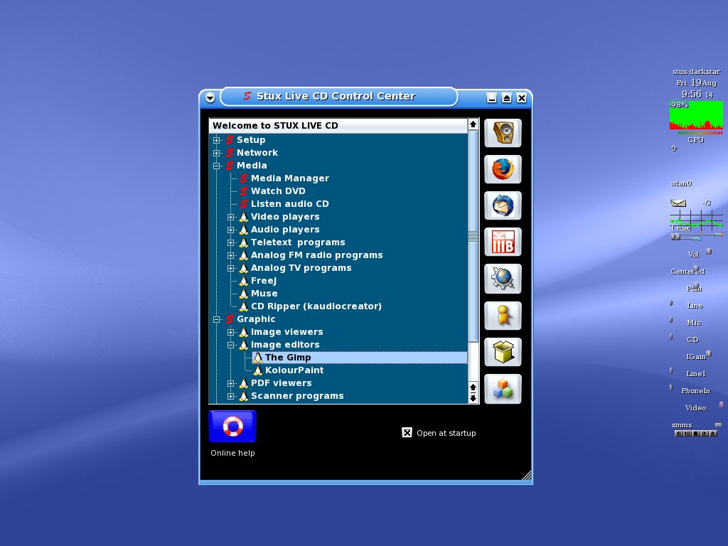Image resolution: width=728 pixels, height=546 pixels.
Task: Expand the Teletext programs node
Action: coord(231,243)
